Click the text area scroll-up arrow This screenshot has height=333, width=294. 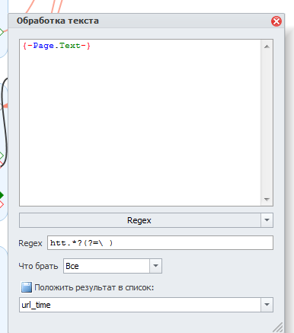click(267, 46)
